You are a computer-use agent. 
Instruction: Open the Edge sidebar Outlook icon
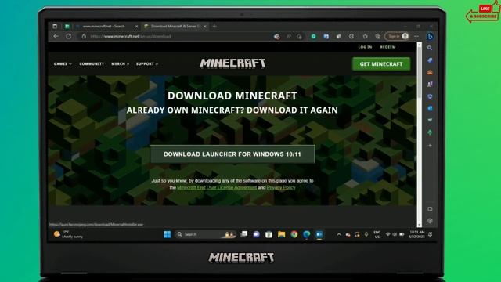pyautogui.click(x=430, y=108)
